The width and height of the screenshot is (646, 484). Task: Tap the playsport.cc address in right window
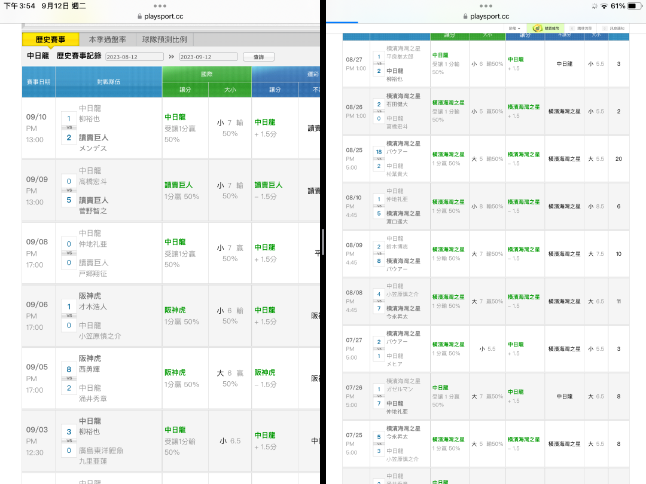point(489,17)
